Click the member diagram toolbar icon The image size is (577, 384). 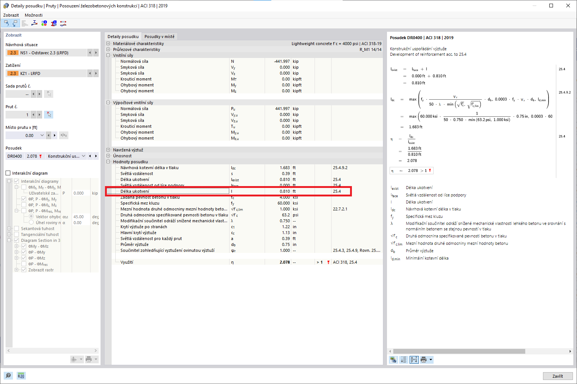pos(63,23)
